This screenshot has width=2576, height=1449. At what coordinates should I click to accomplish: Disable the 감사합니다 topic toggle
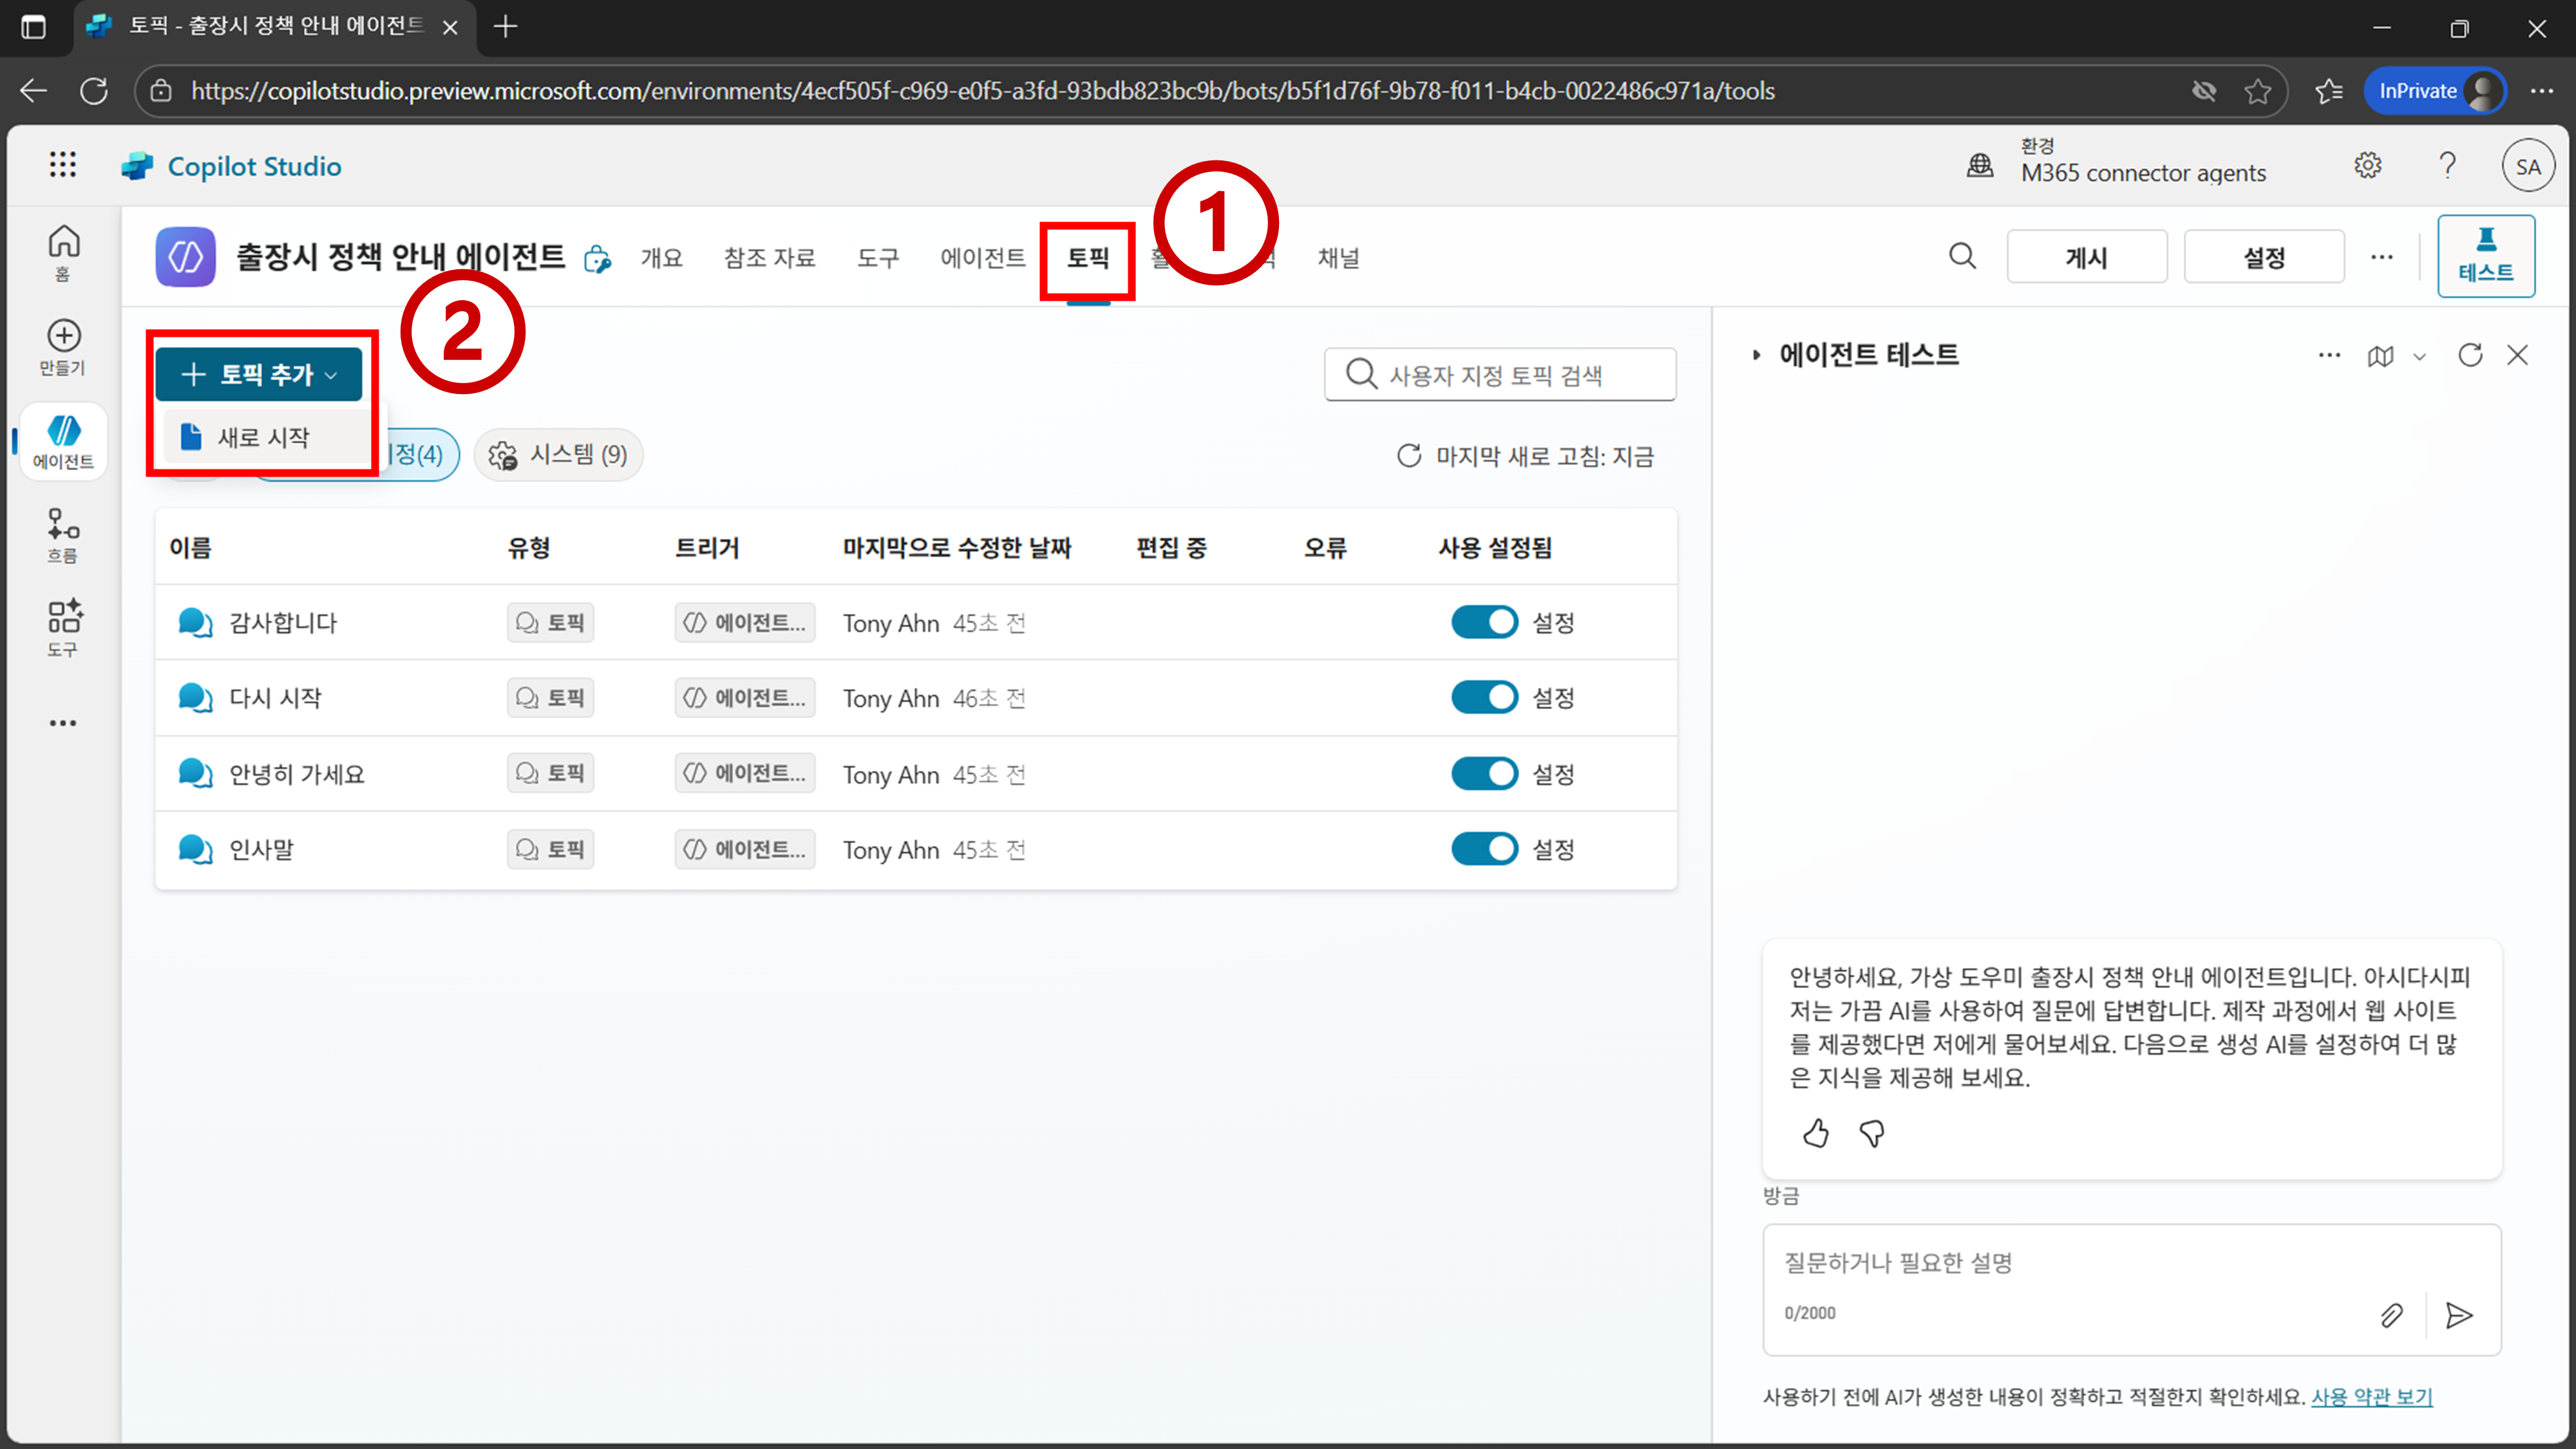click(x=1484, y=622)
